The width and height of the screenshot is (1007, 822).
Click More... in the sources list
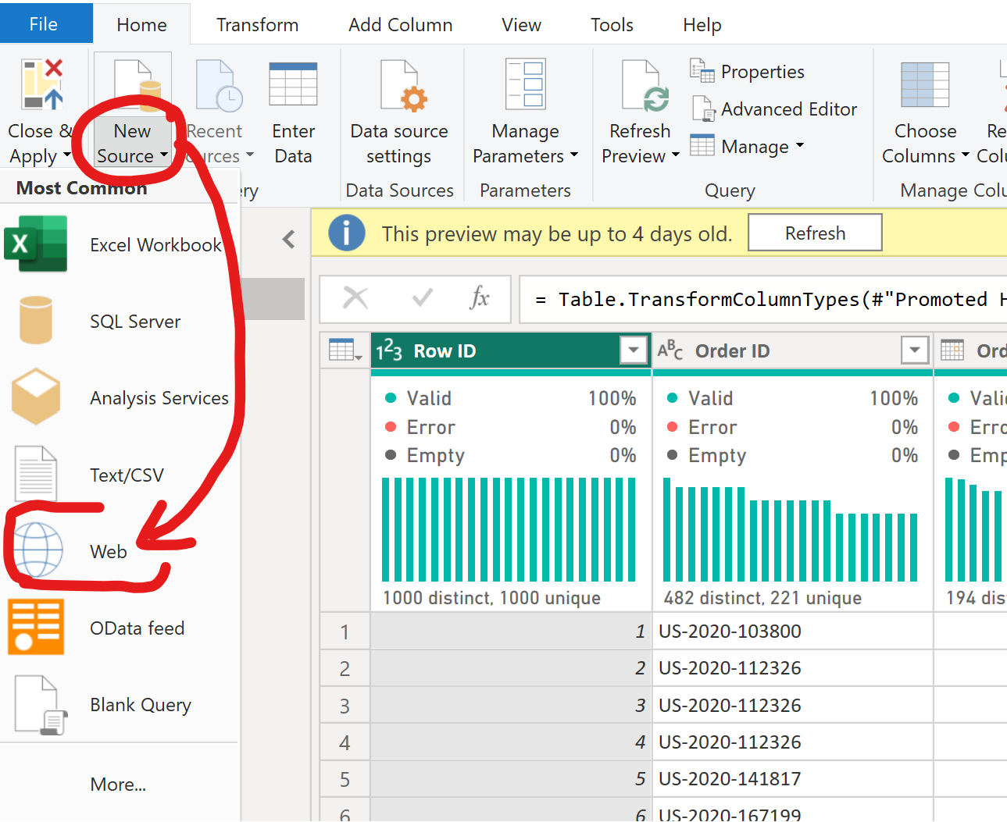(118, 785)
